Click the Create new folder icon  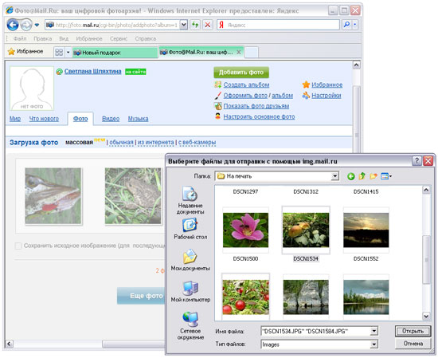373,176
